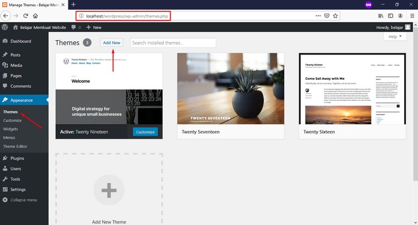This screenshot has width=418, height=225.
Task: Click the Twenty Sixteen theme name label
Action: pos(319,132)
